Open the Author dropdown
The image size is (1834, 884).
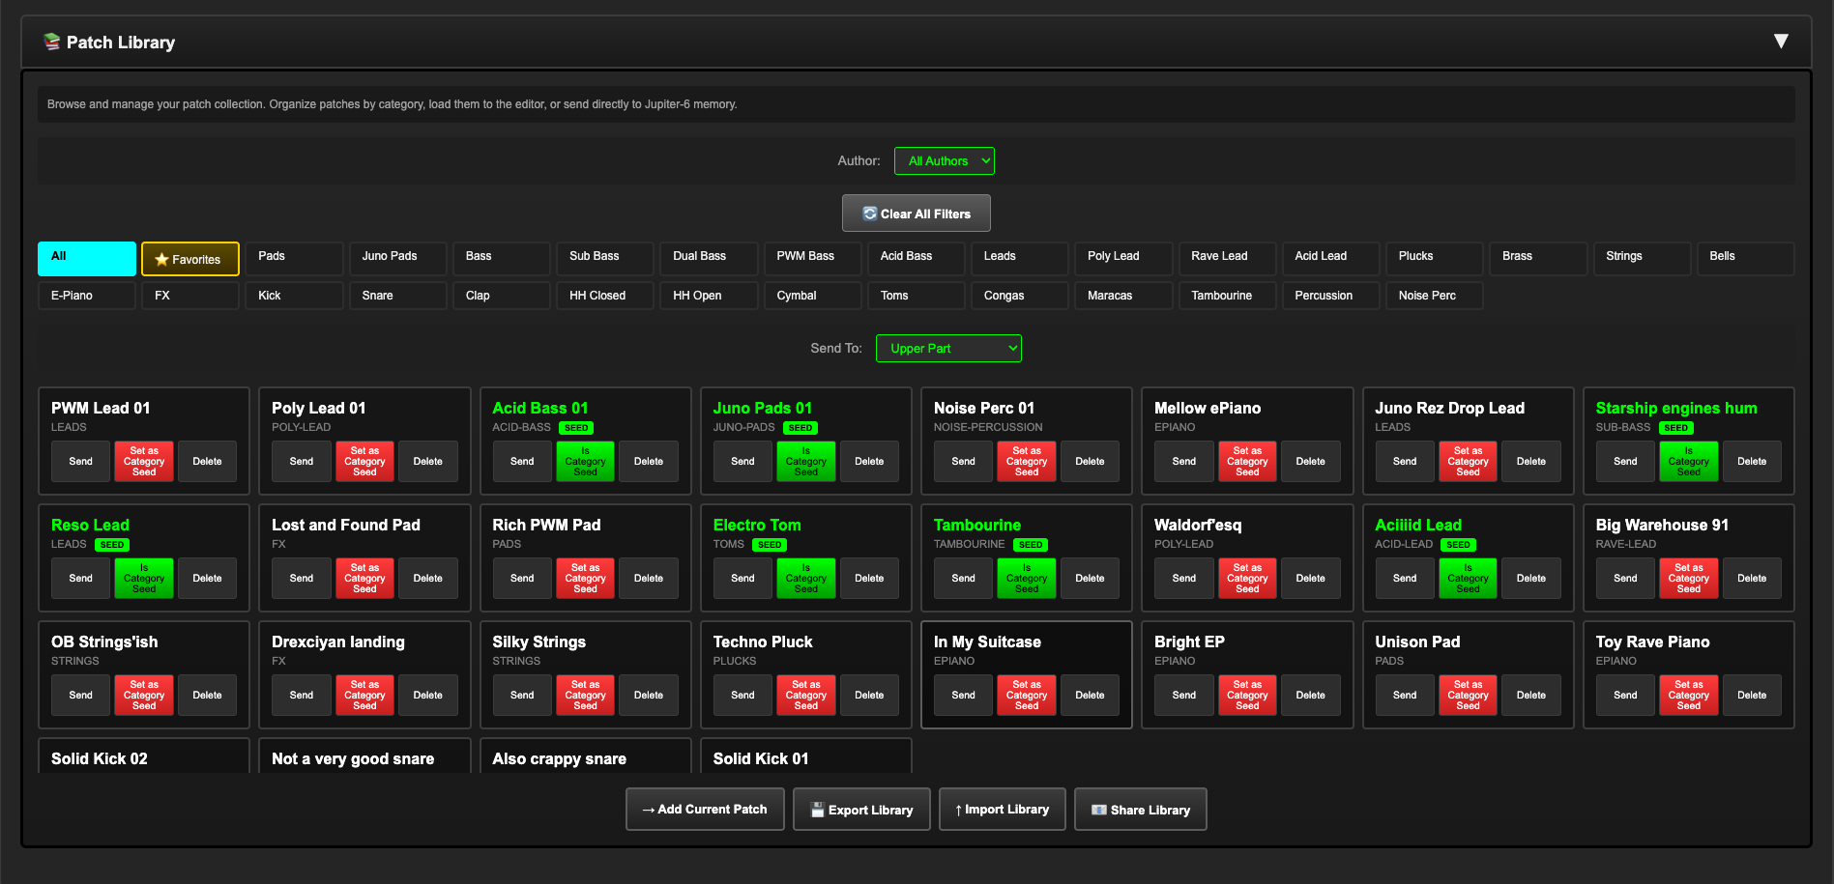(944, 161)
